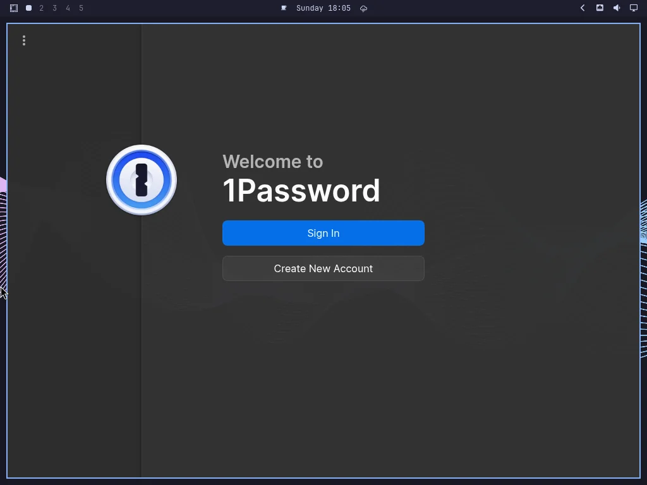Click the volume speaker icon

click(x=617, y=8)
